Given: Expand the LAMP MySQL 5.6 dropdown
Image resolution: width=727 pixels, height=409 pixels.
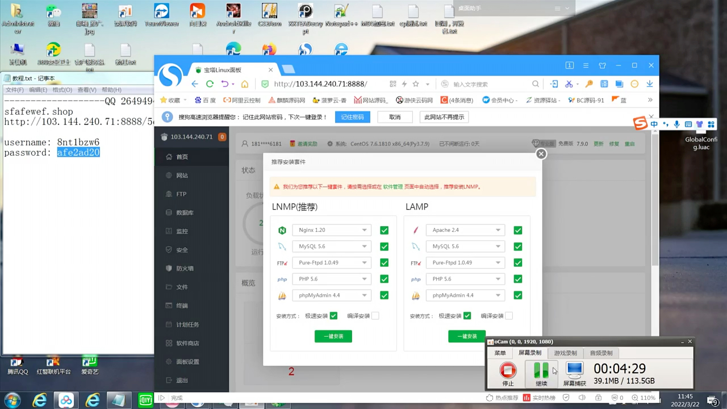Looking at the screenshot, I should tap(465, 247).
